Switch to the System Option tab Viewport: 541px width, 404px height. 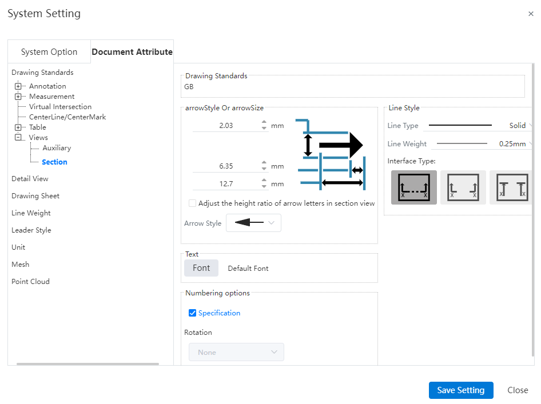click(49, 51)
